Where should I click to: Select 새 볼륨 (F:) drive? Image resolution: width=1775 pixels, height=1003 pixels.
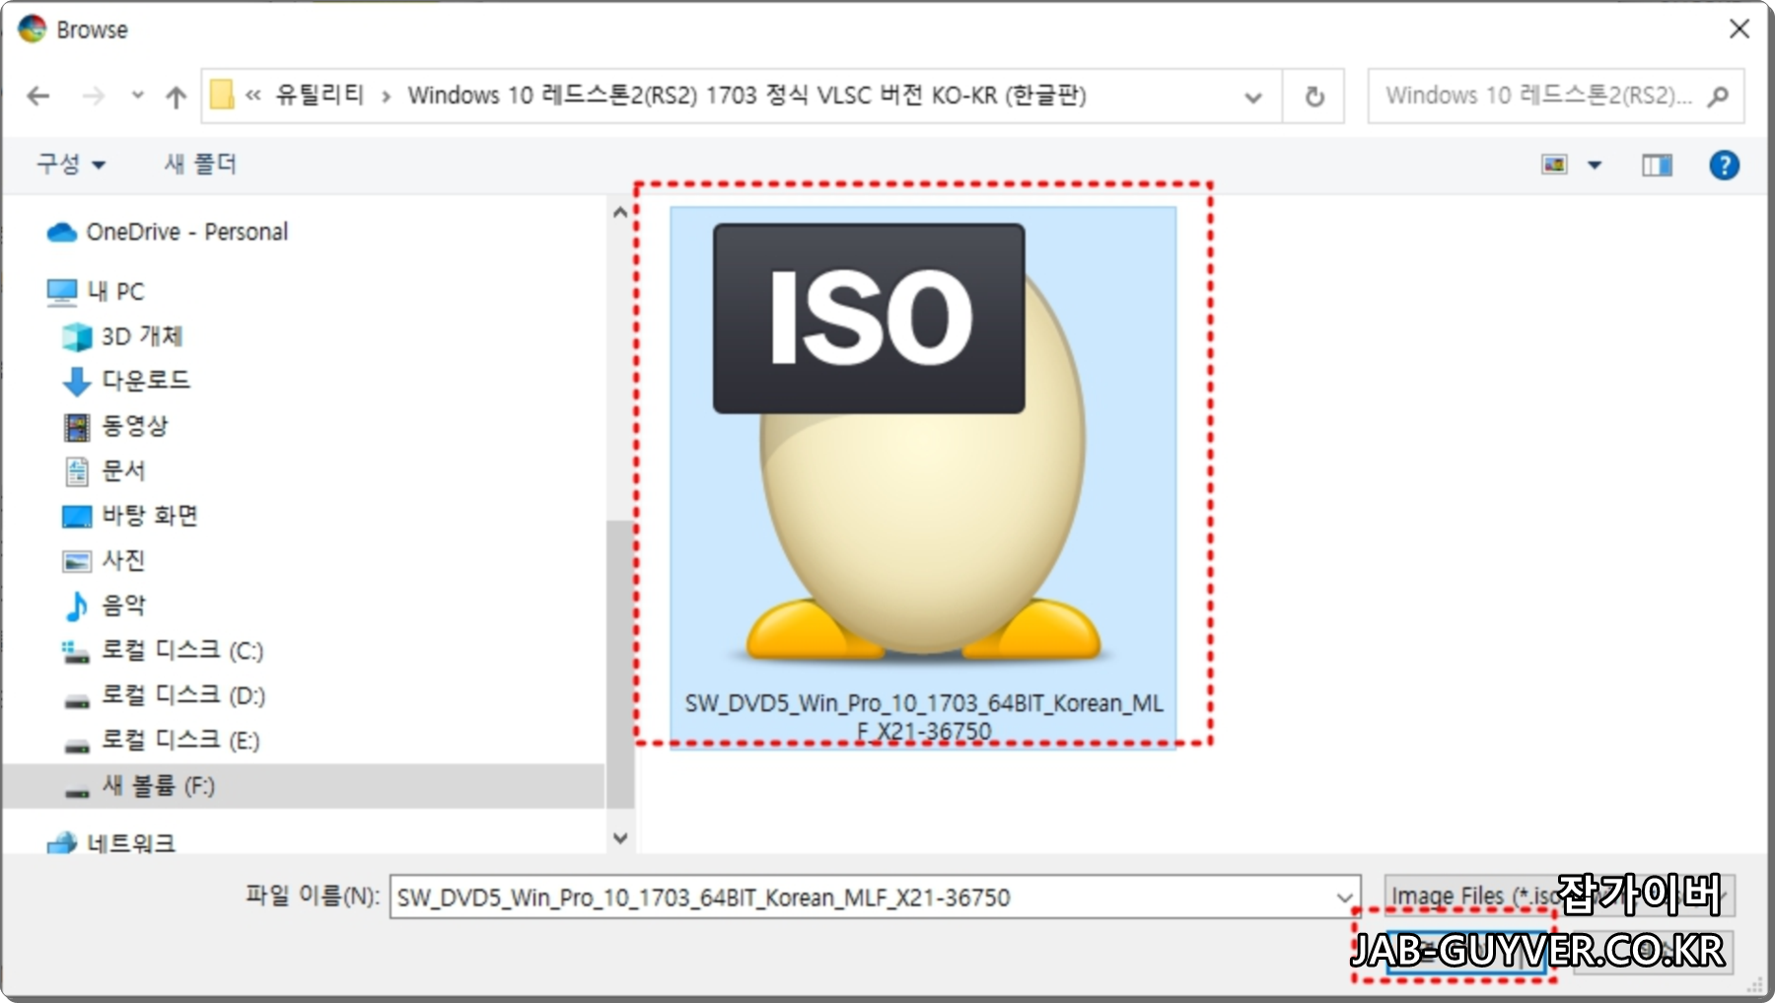(302, 786)
